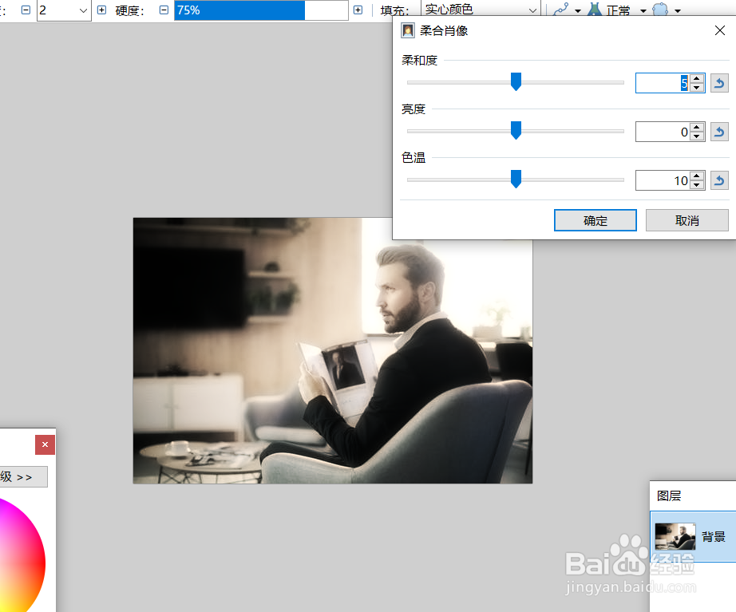Reset 柔和度 value with its undo arrow

click(719, 84)
